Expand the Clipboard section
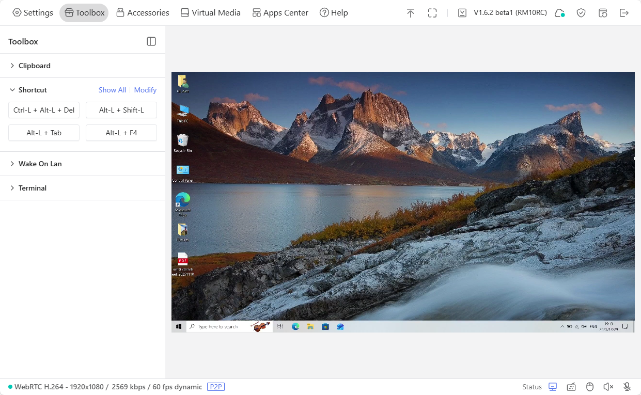 pos(35,66)
